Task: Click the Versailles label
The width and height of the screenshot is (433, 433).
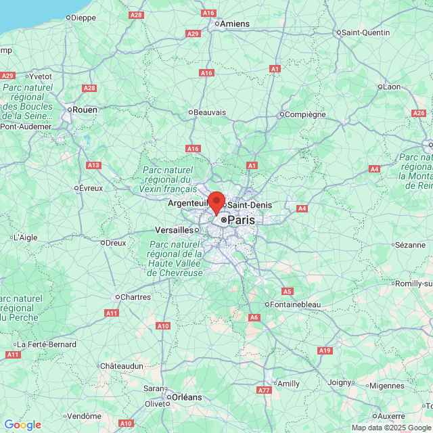Action: [175, 230]
